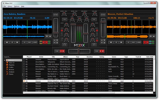The image size is (159, 100).
Task: Trigger hotcue 2 on left deck
Action: coord(44,42)
